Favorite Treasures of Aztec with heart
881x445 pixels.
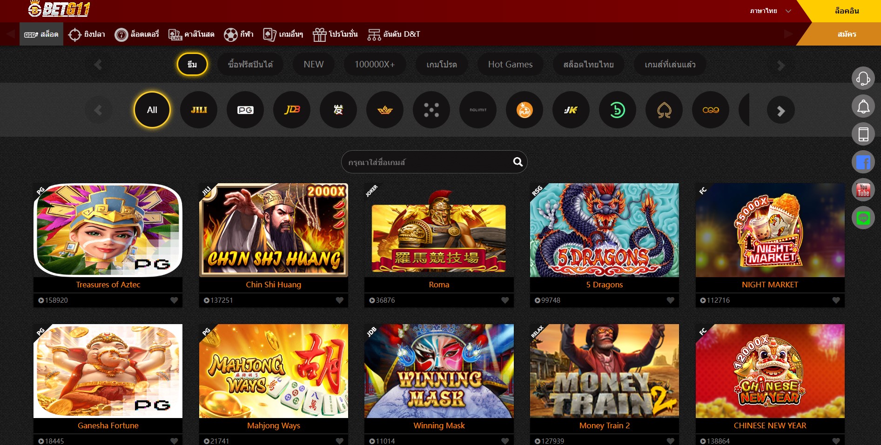tap(174, 300)
